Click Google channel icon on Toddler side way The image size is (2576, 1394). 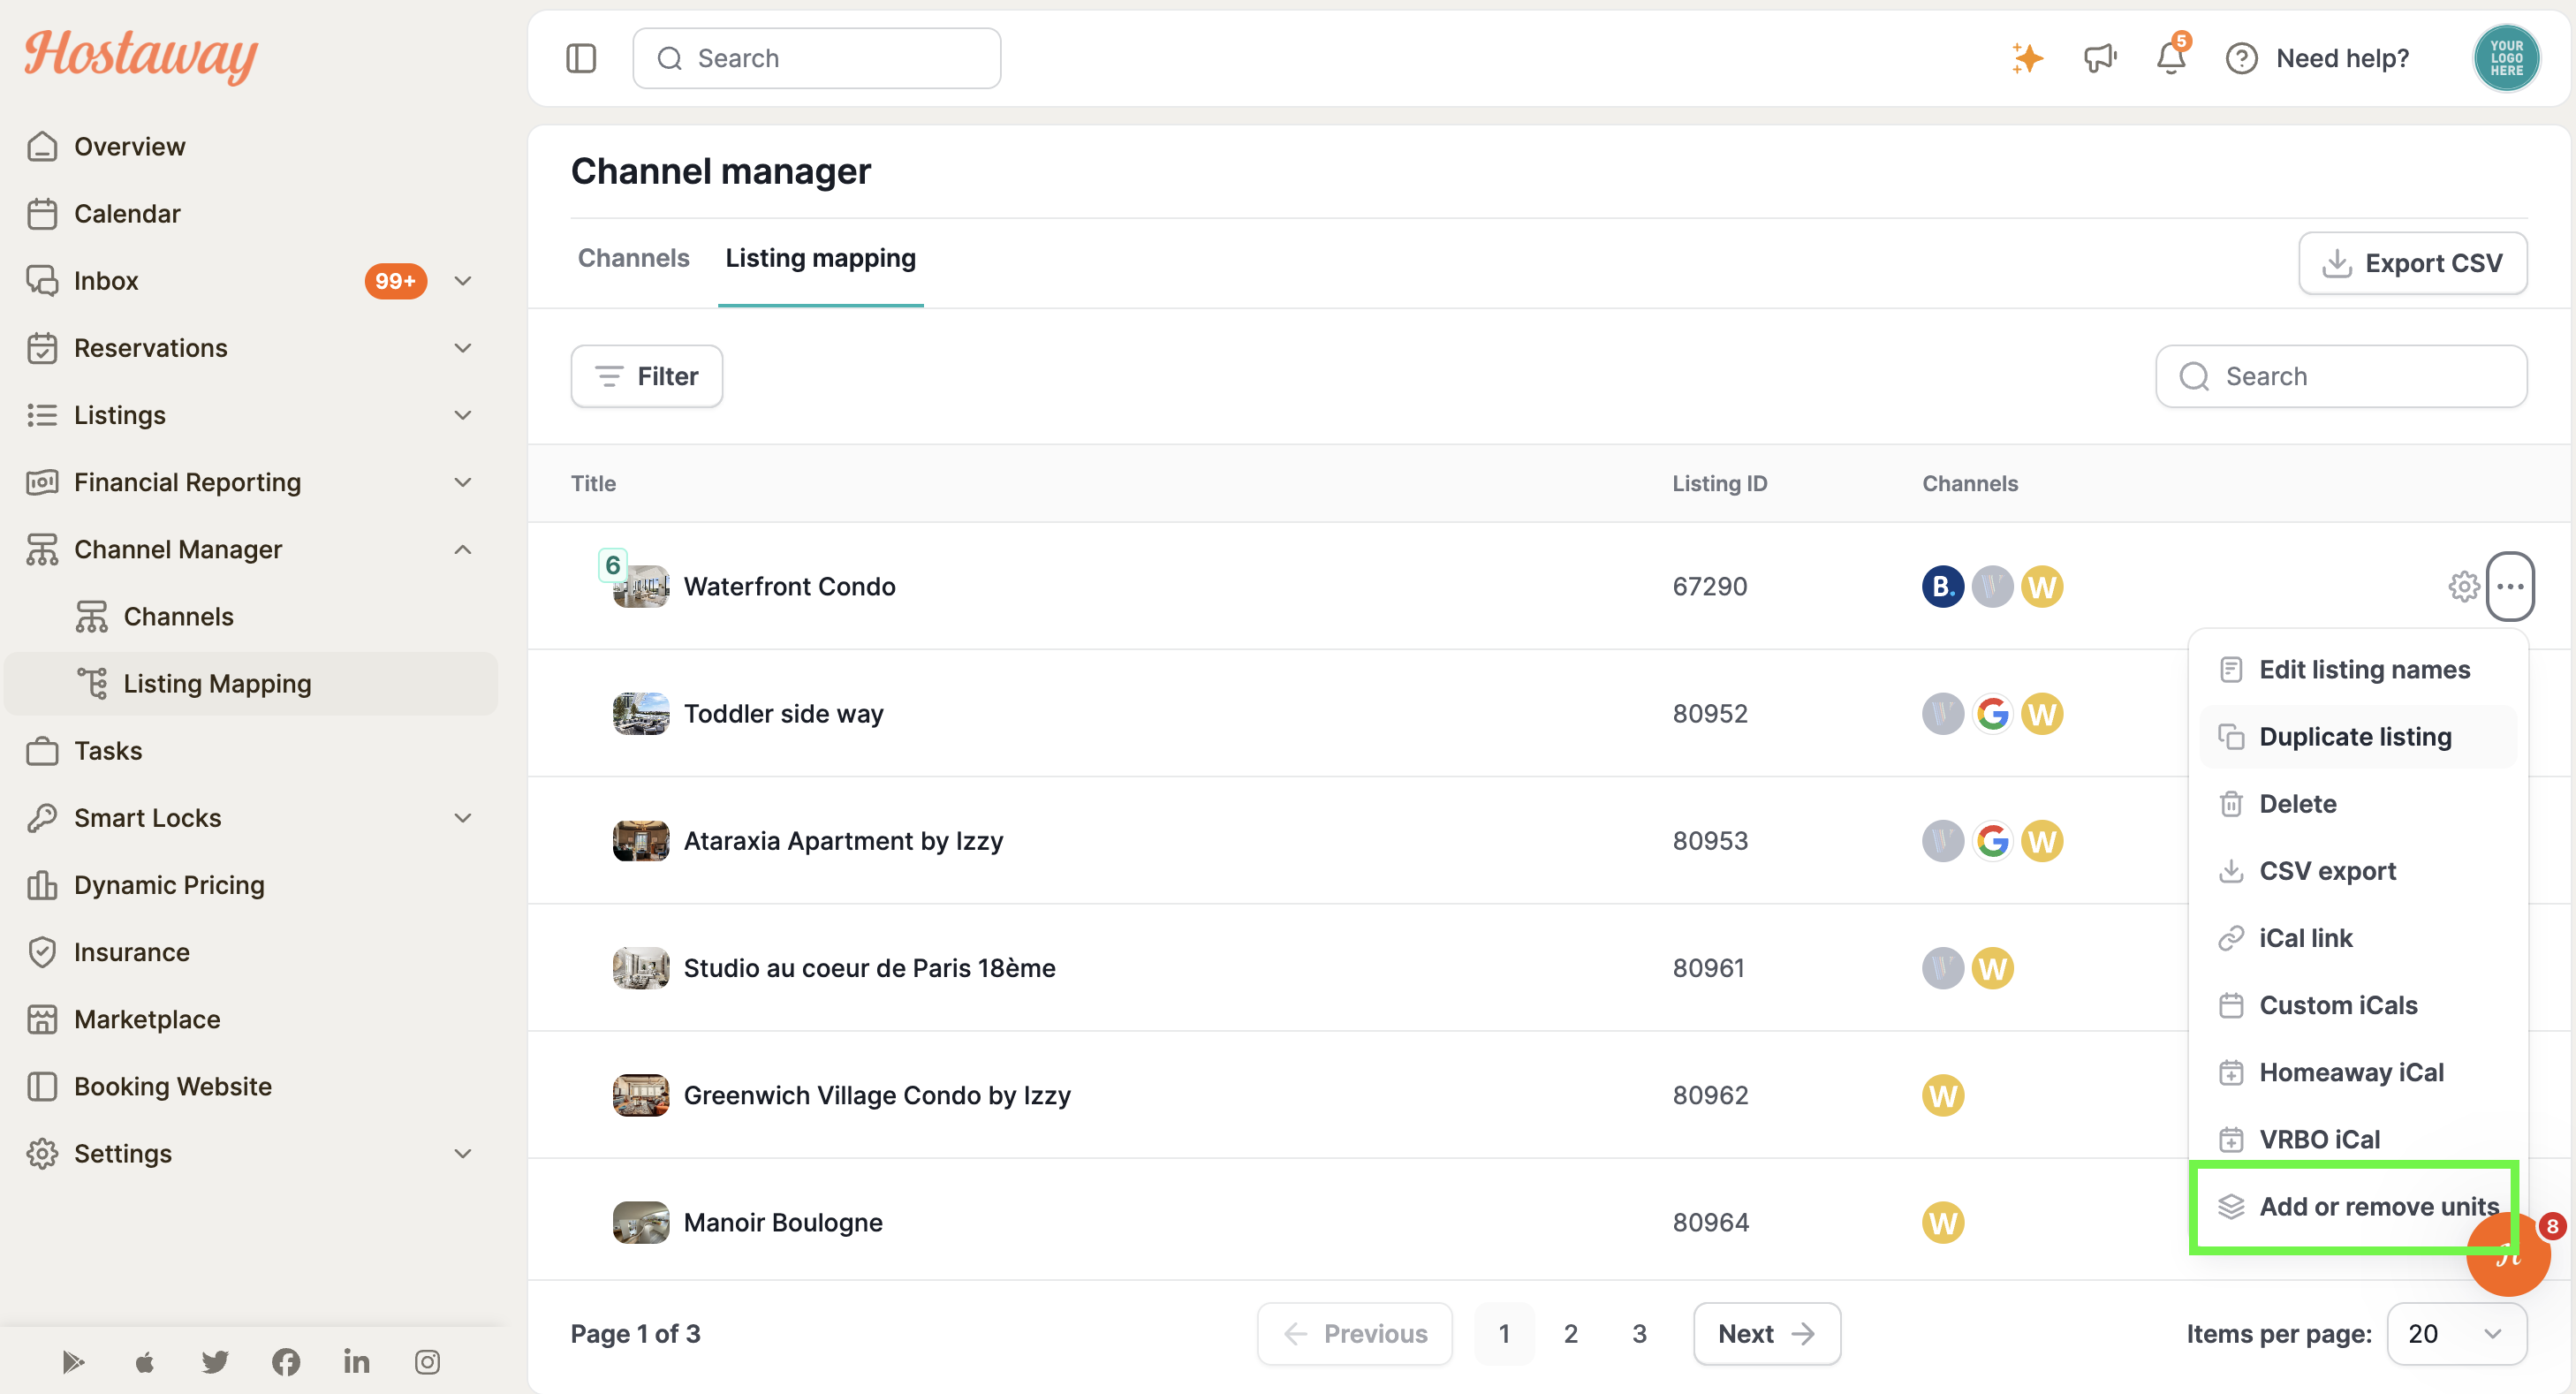tap(1992, 714)
